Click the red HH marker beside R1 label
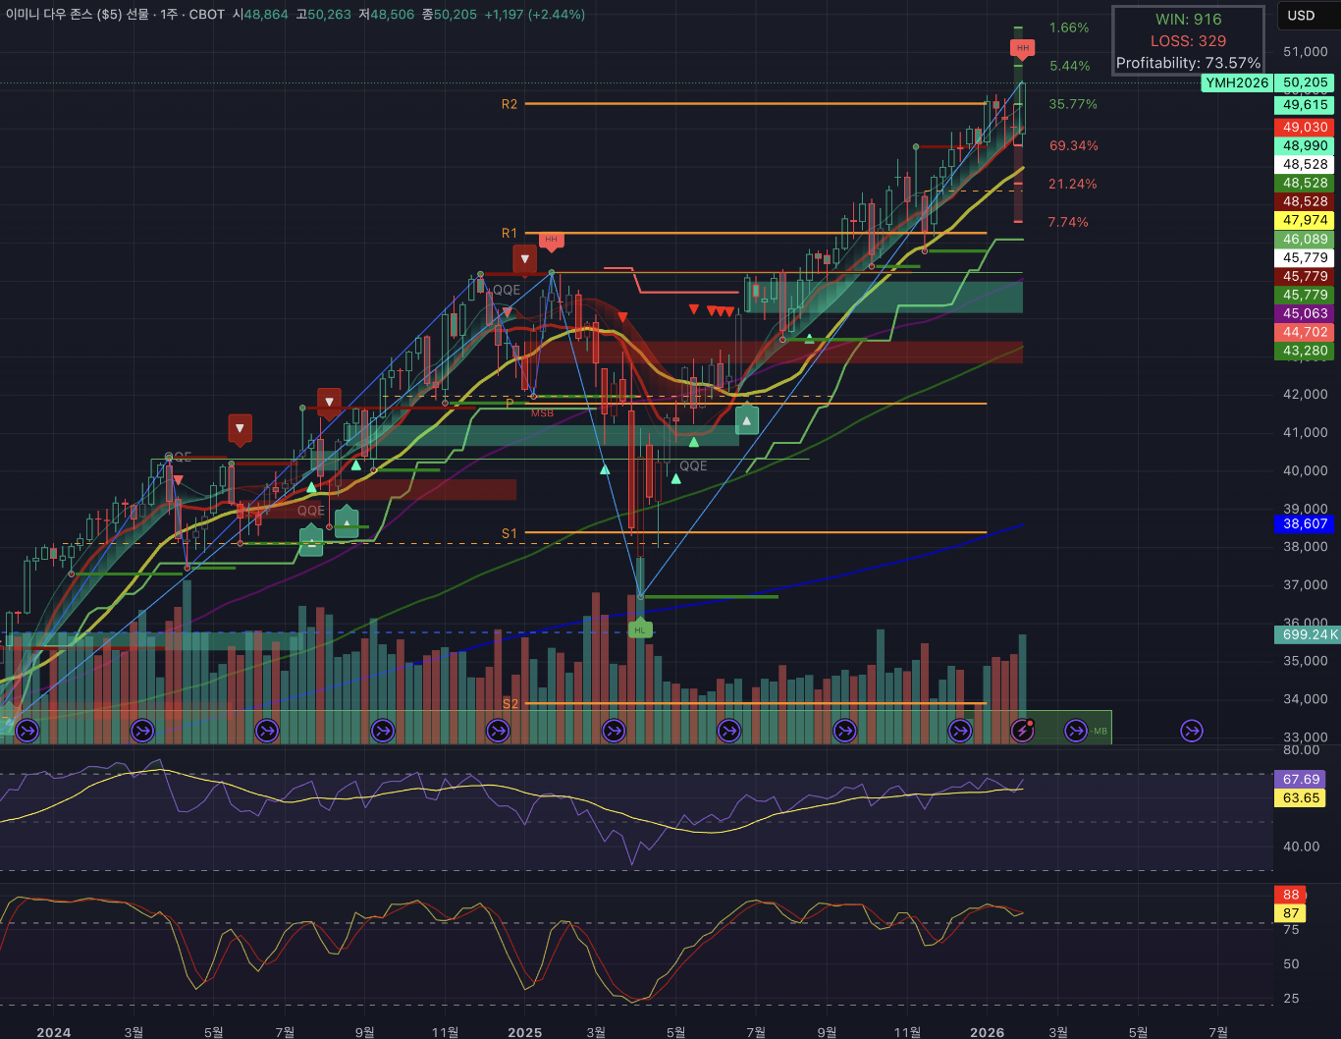The image size is (1341, 1039). (551, 240)
